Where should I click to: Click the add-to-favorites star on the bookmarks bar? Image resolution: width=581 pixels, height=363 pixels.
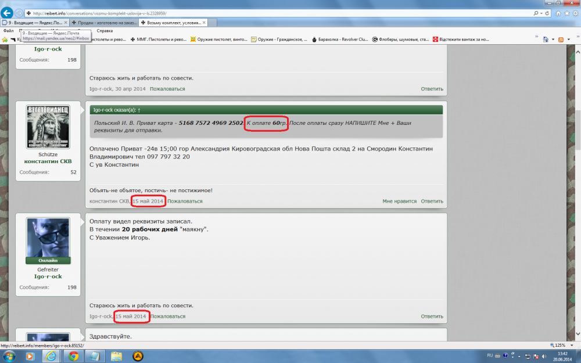point(5,39)
